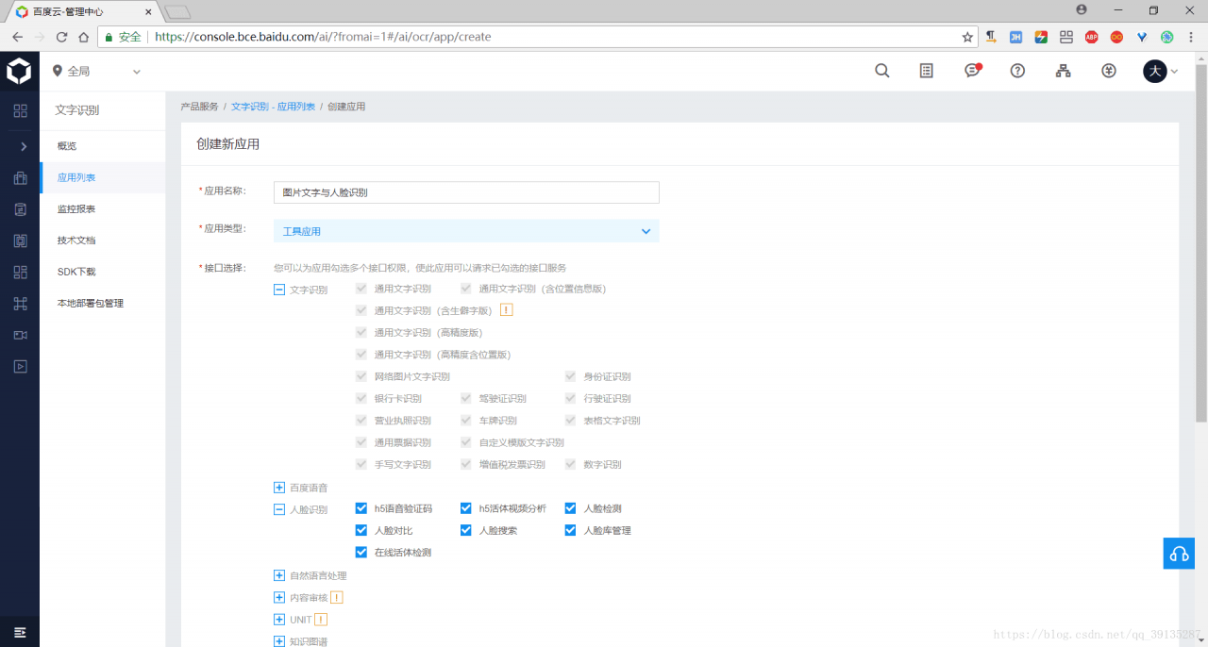Viewport: 1208px width, 647px height.
Task: Click the 创建新应用 heading text
Action: [x=227, y=144]
